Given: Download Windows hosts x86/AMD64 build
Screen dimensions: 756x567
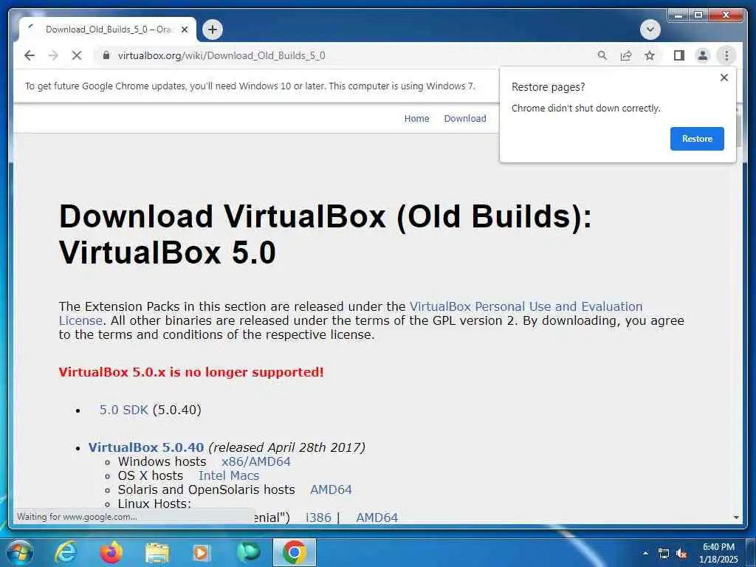Looking at the screenshot, I should point(256,461).
